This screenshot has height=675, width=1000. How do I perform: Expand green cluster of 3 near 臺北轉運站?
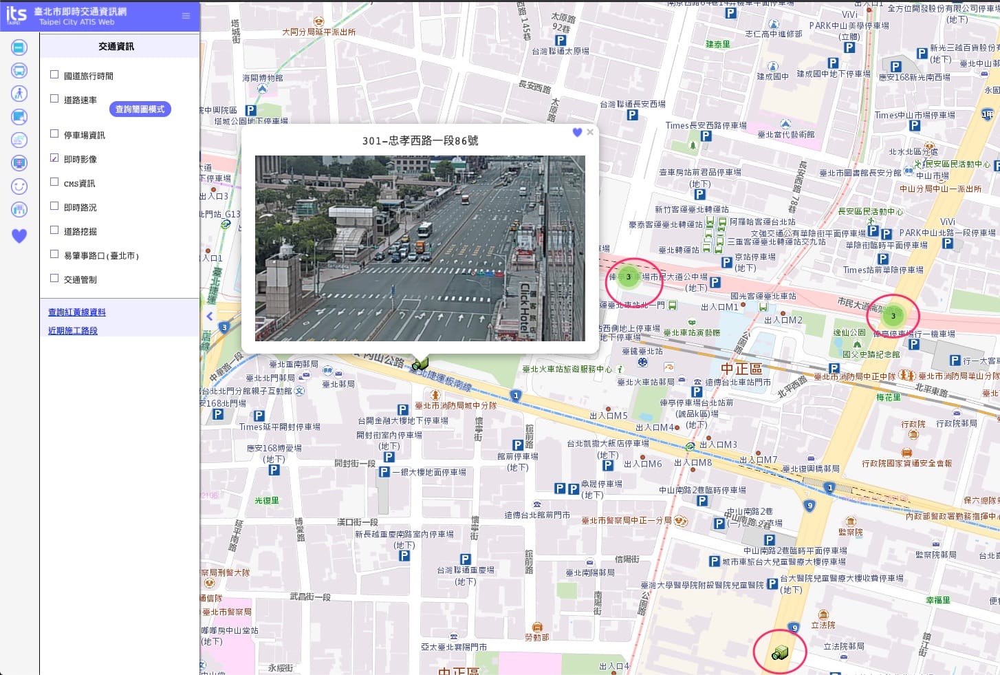coord(628,277)
